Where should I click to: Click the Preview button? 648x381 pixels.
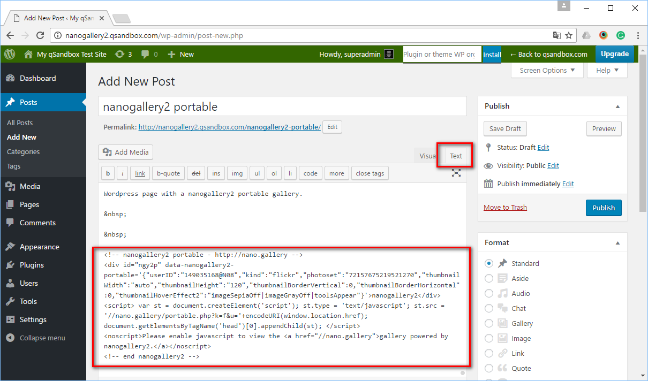604,128
